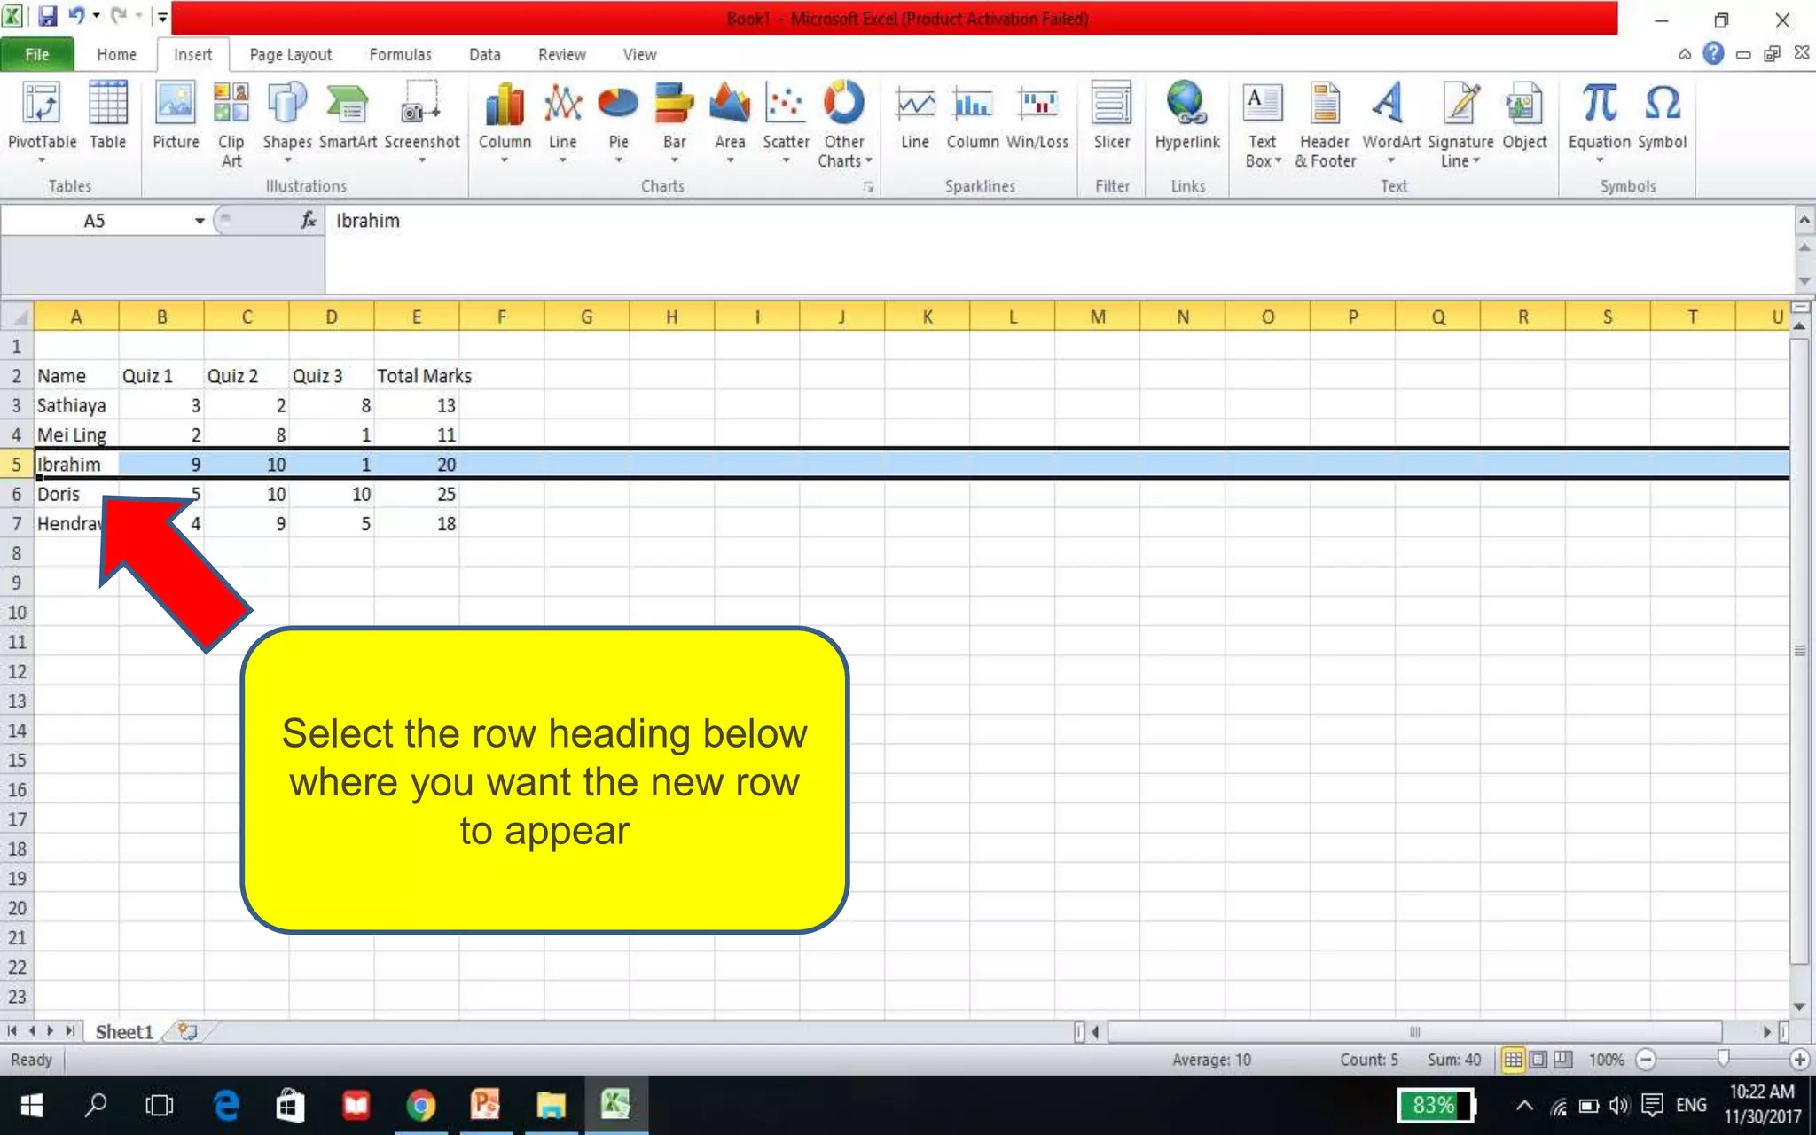Select Normal view button in status bar
This screenshot has width=1816, height=1135.
pyautogui.click(x=1514, y=1060)
